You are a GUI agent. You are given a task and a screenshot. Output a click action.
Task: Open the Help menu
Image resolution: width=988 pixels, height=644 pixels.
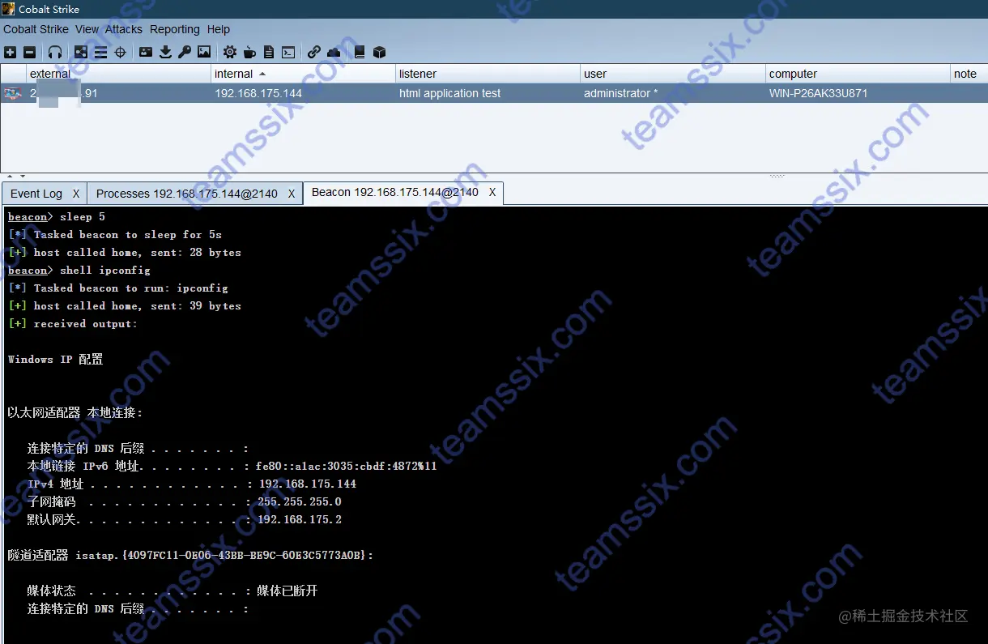point(219,29)
